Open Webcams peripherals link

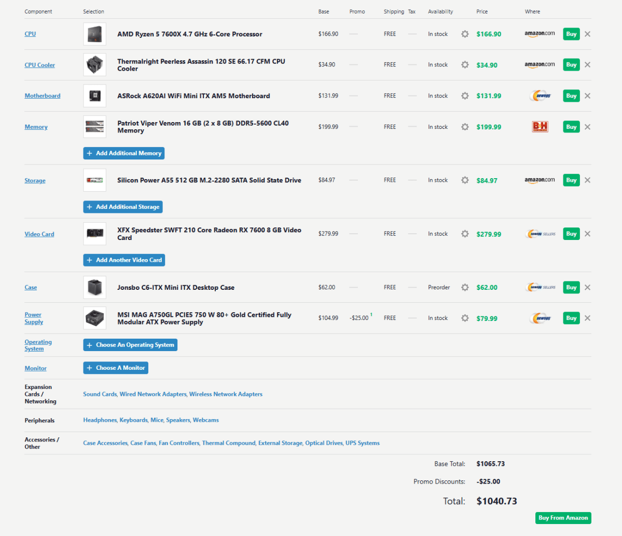tap(206, 420)
